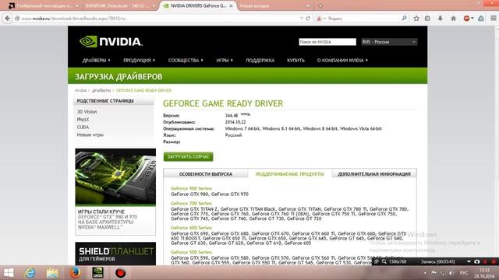499x280 pixels.
Task: Go to the browser home page icon
Action: (x=454, y=19)
